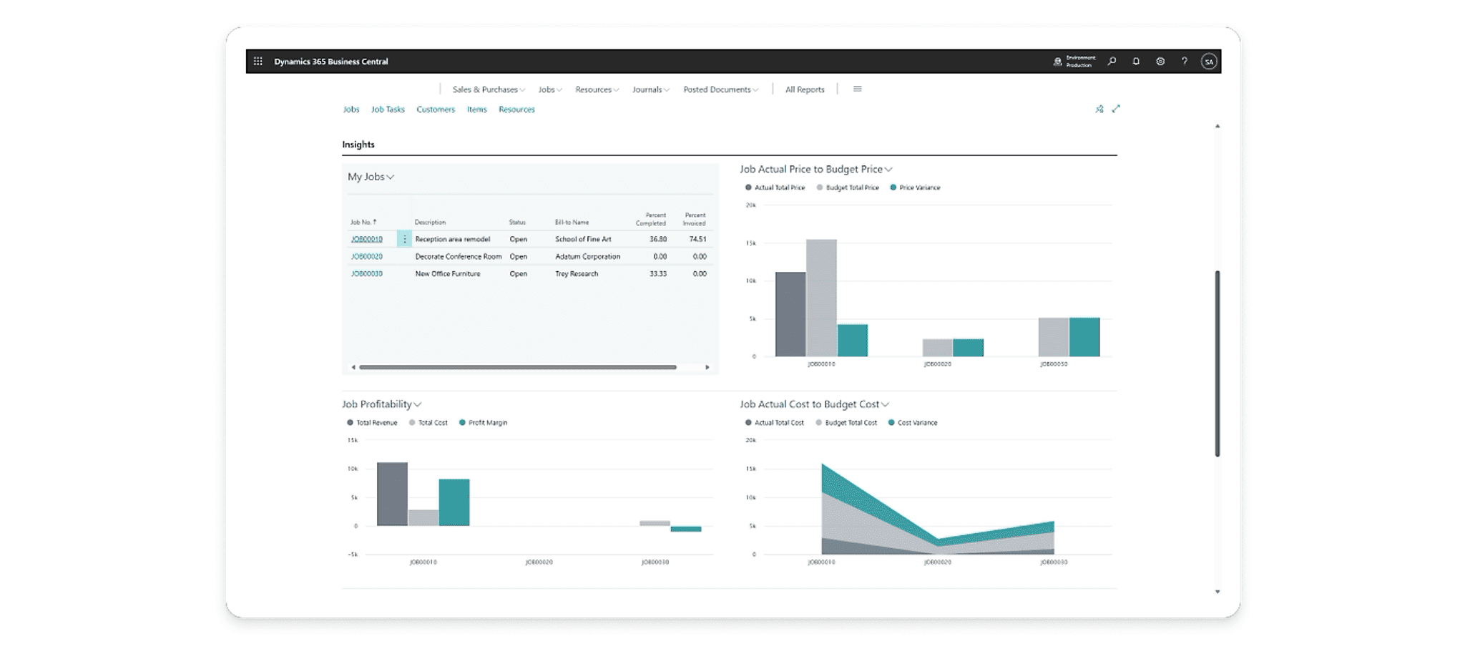Open the settings gear icon

(1160, 62)
